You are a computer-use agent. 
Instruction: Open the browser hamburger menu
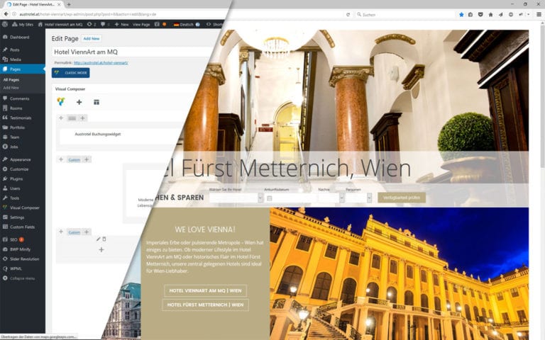coord(539,15)
